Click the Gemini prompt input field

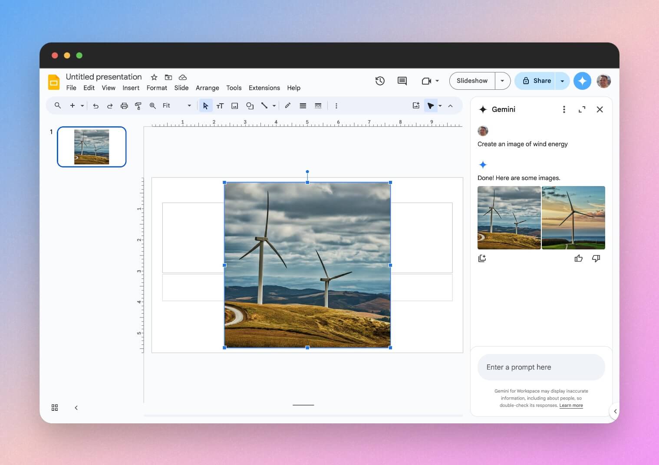point(540,367)
